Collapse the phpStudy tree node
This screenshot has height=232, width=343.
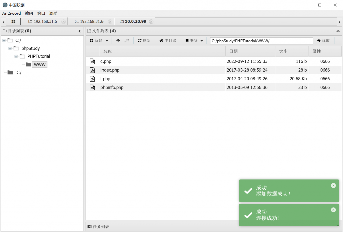(x=10, y=48)
